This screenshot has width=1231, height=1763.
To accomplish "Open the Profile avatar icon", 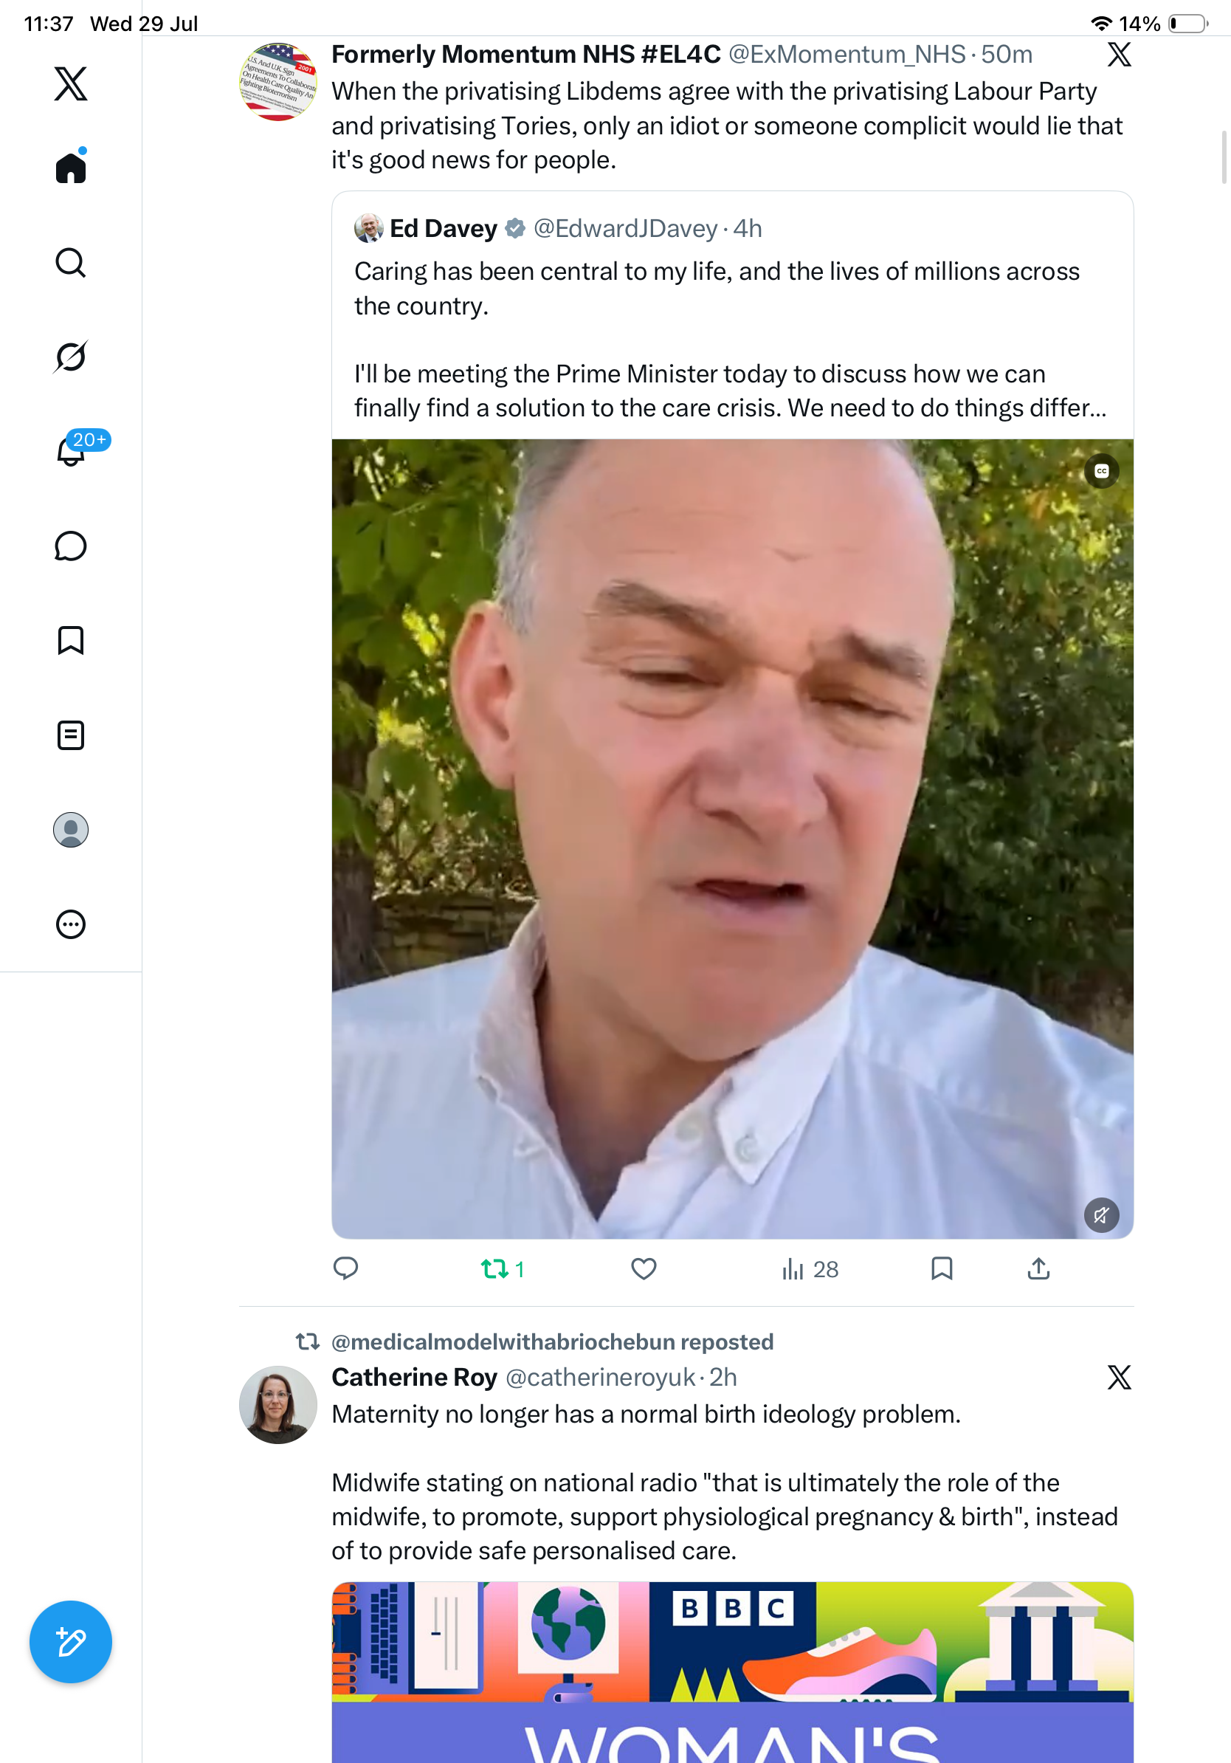I will coord(71,830).
